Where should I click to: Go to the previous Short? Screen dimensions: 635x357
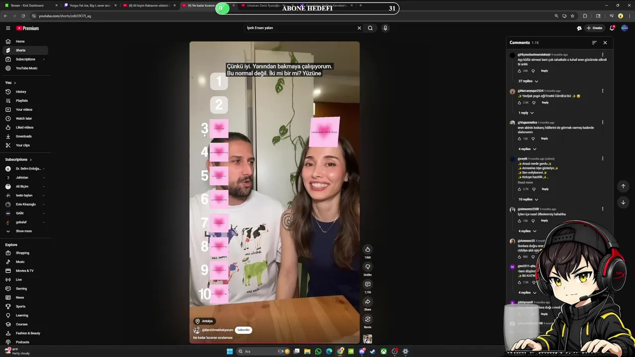point(623,186)
